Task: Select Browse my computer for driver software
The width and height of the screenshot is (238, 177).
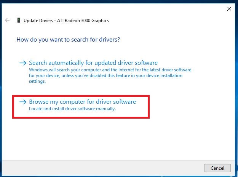Action: pos(82,102)
